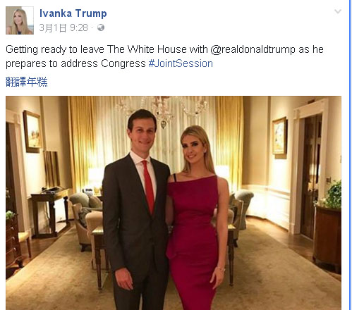Open the profile picture next to the name
The width and height of the screenshot is (352, 310).
(x=20, y=20)
